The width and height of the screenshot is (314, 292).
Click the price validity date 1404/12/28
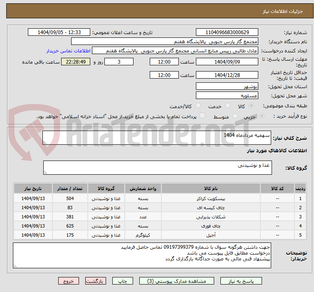point(227,75)
